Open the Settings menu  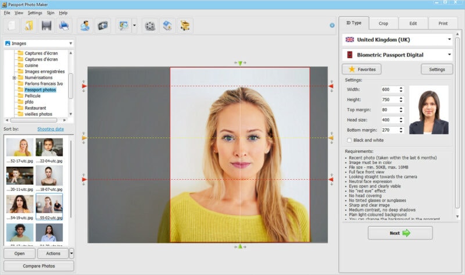pos(35,13)
